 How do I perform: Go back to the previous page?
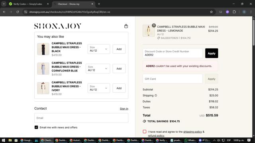[4, 12]
